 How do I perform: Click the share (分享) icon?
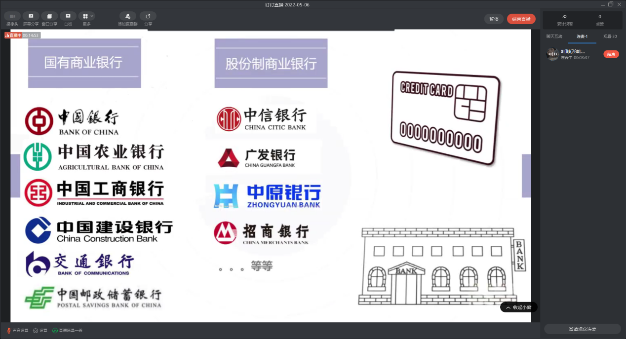tap(148, 16)
